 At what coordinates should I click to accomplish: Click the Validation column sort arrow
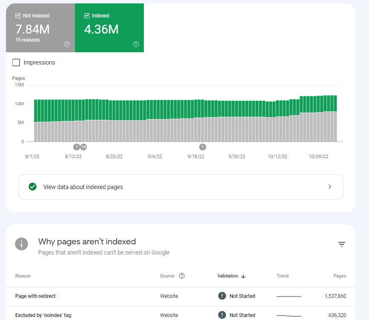pyautogui.click(x=243, y=276)
